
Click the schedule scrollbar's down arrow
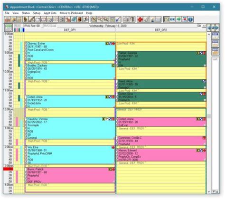point(209,192)
